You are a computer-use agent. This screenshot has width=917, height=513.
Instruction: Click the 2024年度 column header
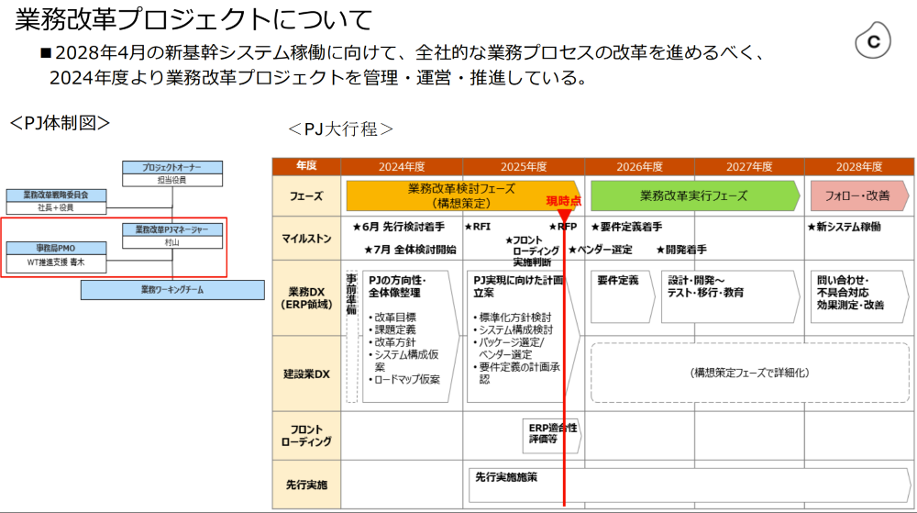[x=402, y=166]
